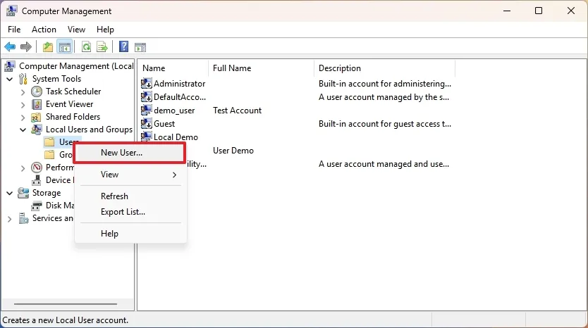Sort list by the Description column header

pos(340,68)
